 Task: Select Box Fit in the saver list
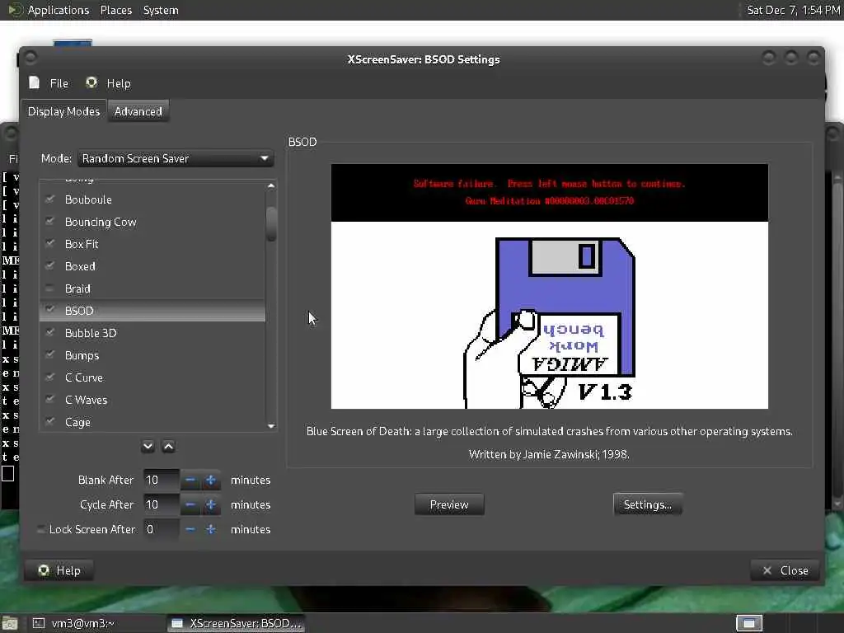coord(82,244)
